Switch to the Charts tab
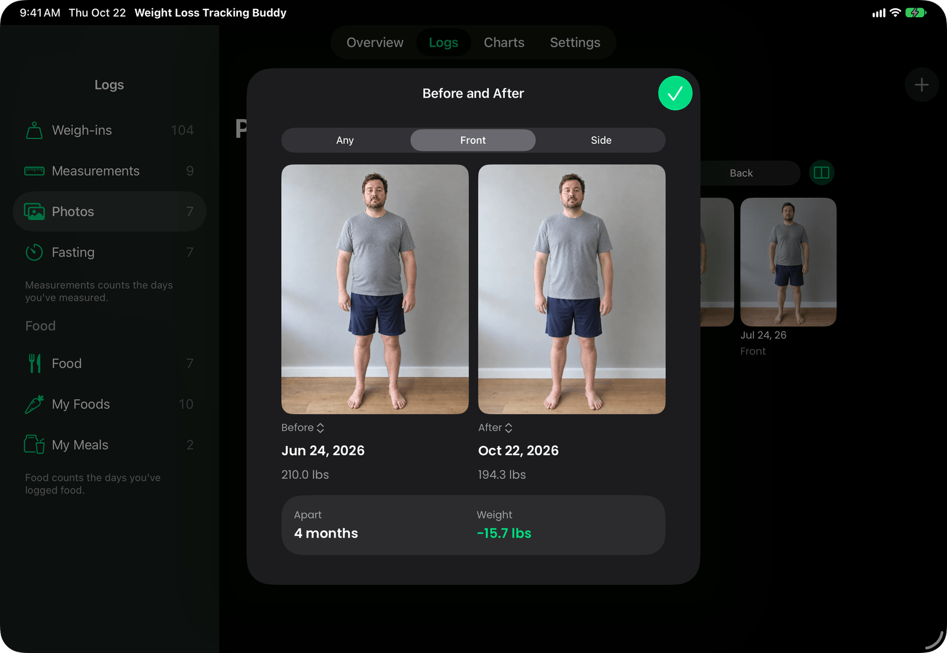 coord(504,43)
